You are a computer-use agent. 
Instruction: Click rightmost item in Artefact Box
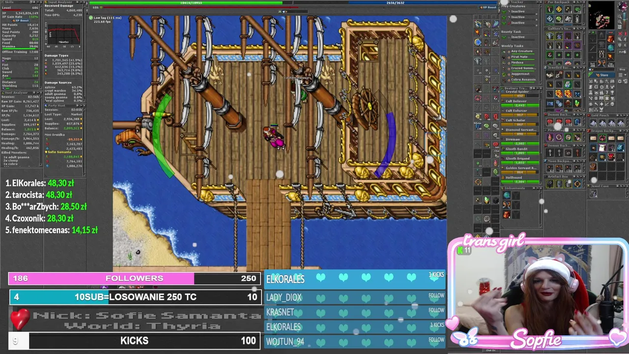[x=577, y=184]
